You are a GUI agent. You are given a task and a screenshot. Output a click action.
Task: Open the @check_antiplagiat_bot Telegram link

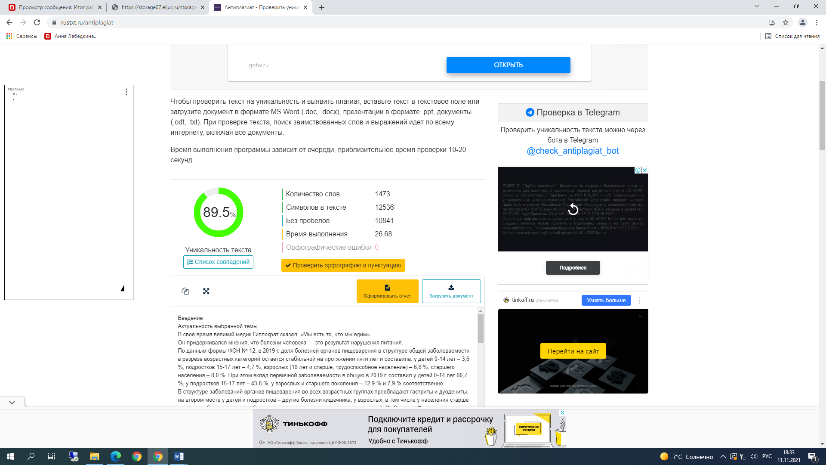[x=573, y=151]
